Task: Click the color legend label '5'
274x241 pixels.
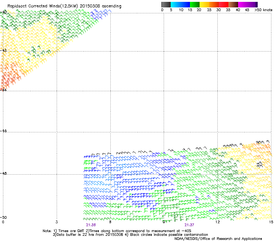Action: (x=171, y=10)
